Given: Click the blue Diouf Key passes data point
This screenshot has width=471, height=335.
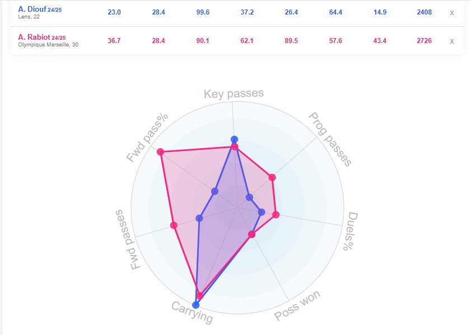Looking at the screenshot, I should click(235, 139).
